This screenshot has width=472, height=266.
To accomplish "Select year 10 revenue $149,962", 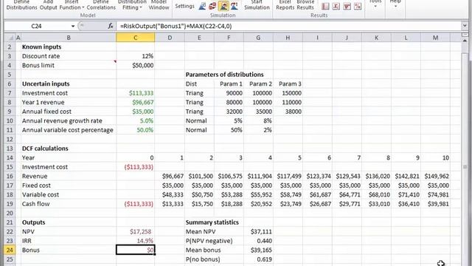I will tap(435, 176).
